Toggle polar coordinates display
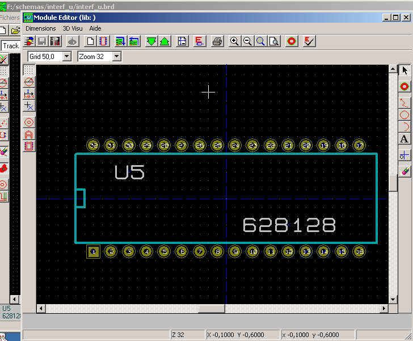This screenshot has width=413, height=341. (29, 82)
